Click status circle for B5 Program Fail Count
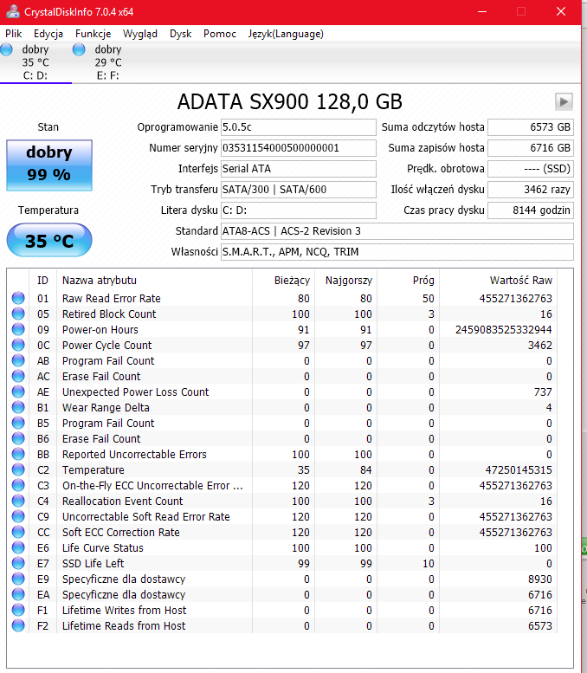 (x=18, y=424)
